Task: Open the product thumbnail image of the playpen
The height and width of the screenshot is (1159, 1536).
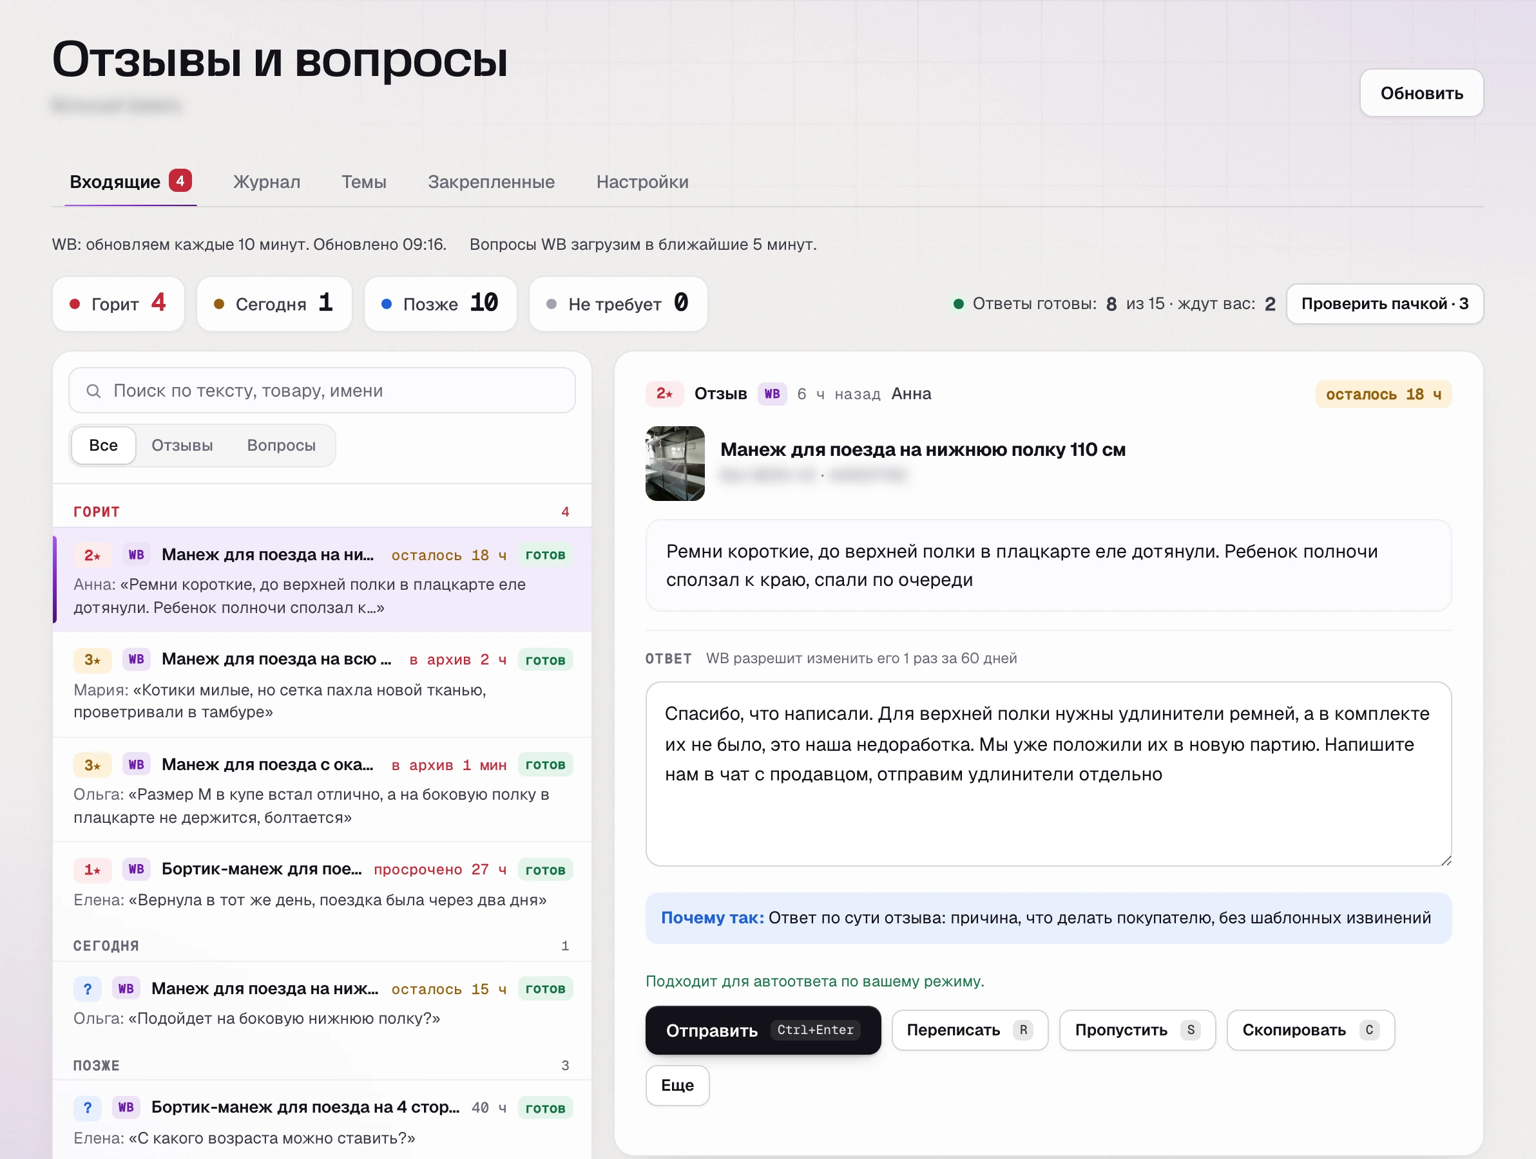Action: coord(675,464)
